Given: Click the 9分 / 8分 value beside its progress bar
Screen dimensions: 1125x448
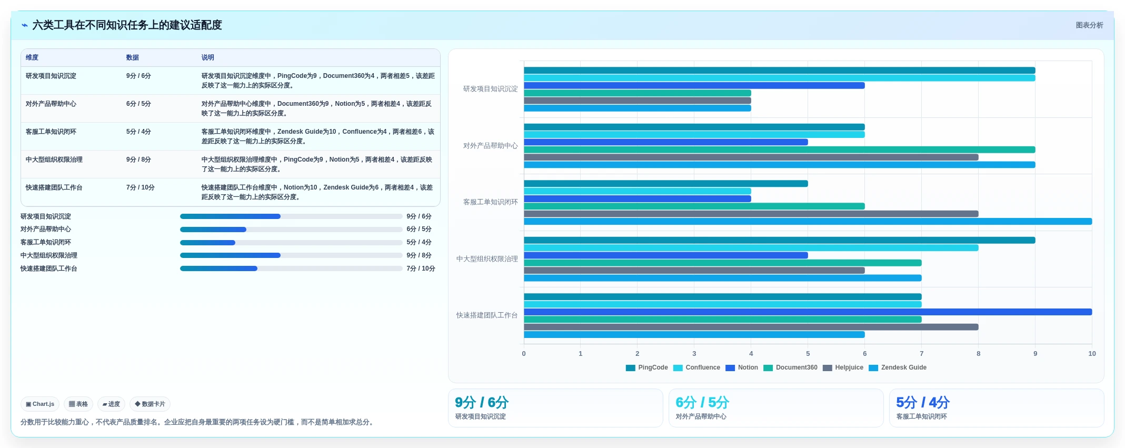Looking at the screenshot, I should pyautogui.click(x=419, y=256).
